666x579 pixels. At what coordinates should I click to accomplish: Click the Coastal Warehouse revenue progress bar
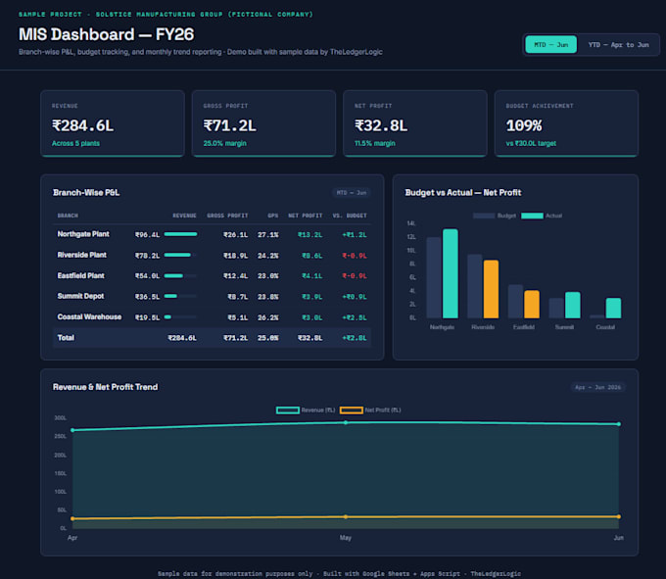tap(180, 316)
